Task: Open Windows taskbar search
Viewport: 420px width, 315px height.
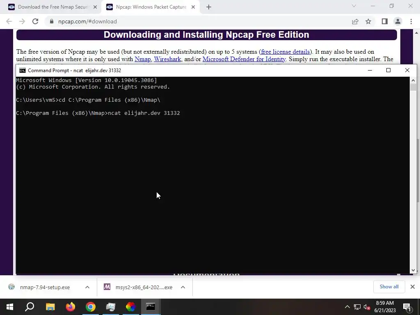Action: click(x=30, y=307)
